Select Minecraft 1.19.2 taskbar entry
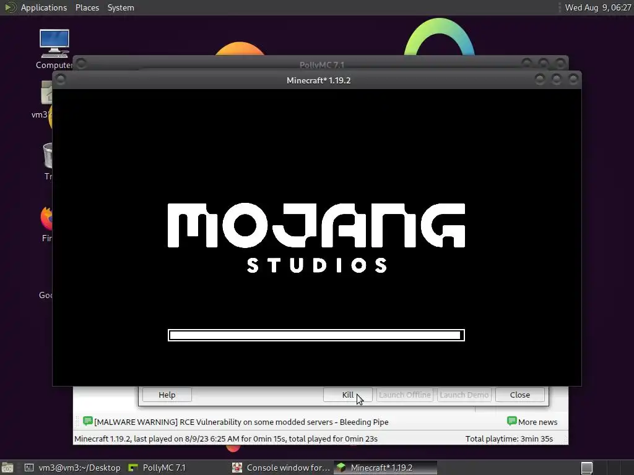The height and width of the screenshot is (475, 634). pyautogui.click(x=385, y=468)
